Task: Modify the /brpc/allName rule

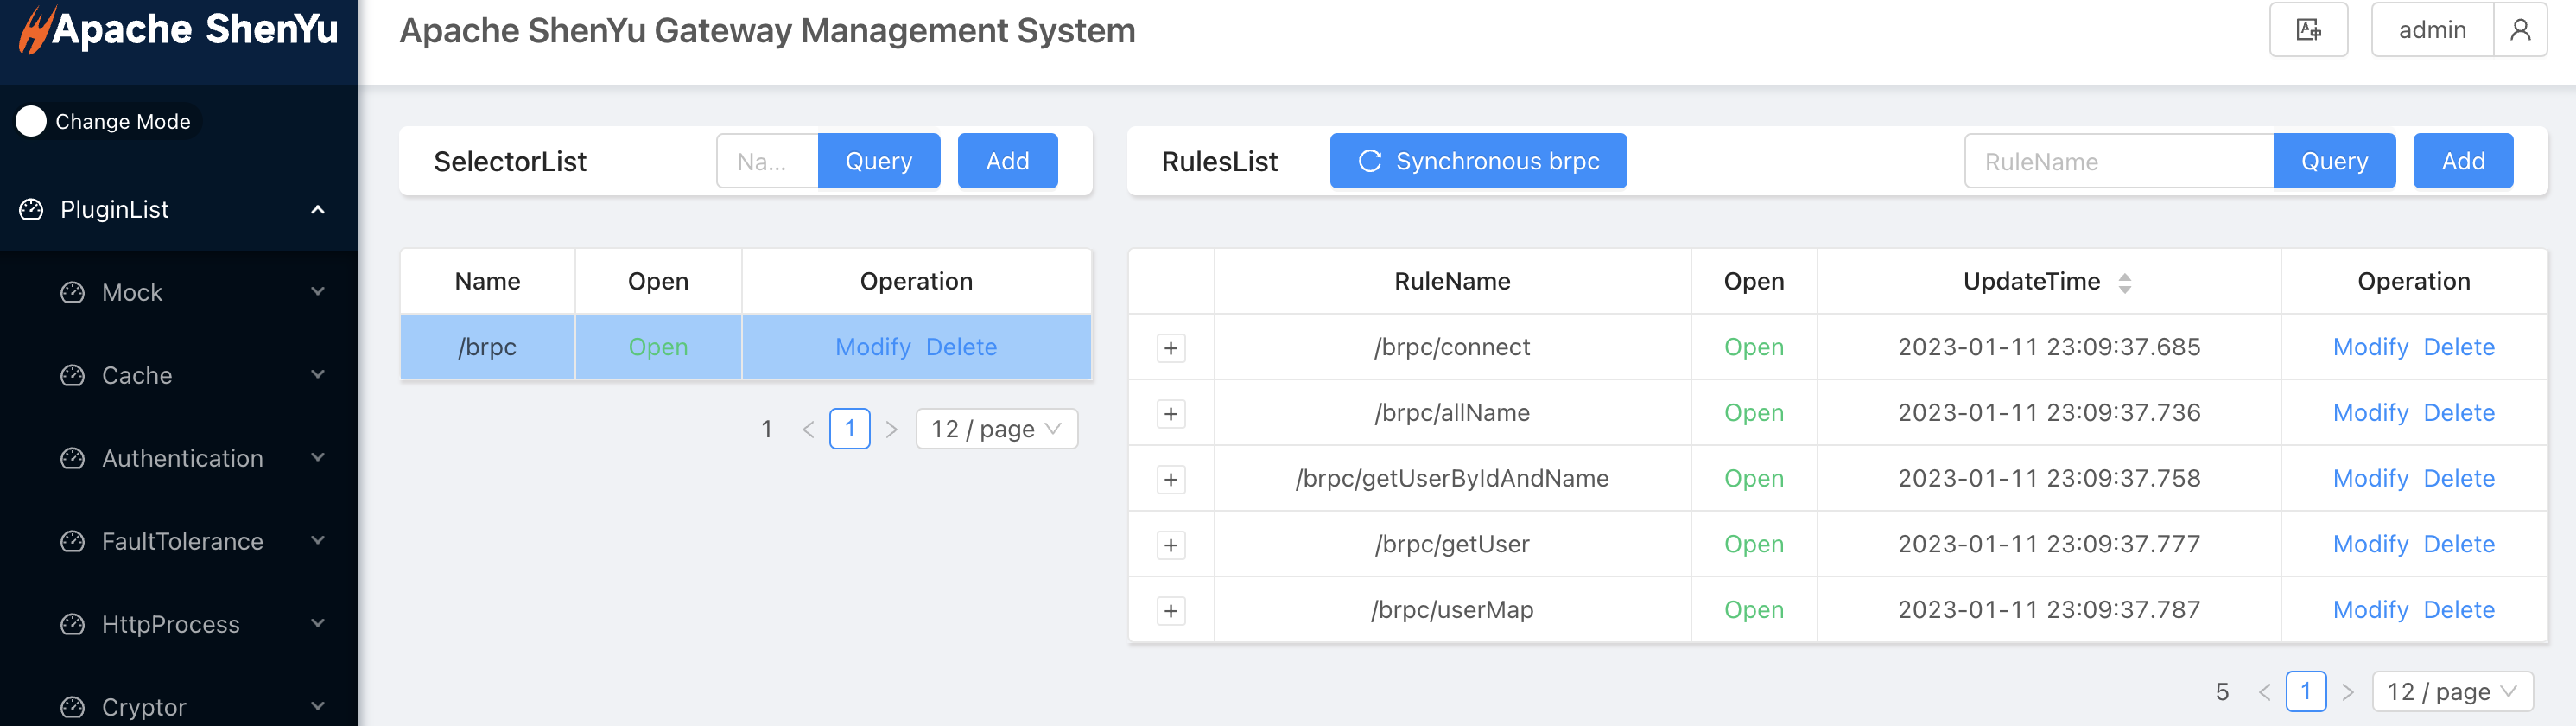Action: [x=2369, y=413]
